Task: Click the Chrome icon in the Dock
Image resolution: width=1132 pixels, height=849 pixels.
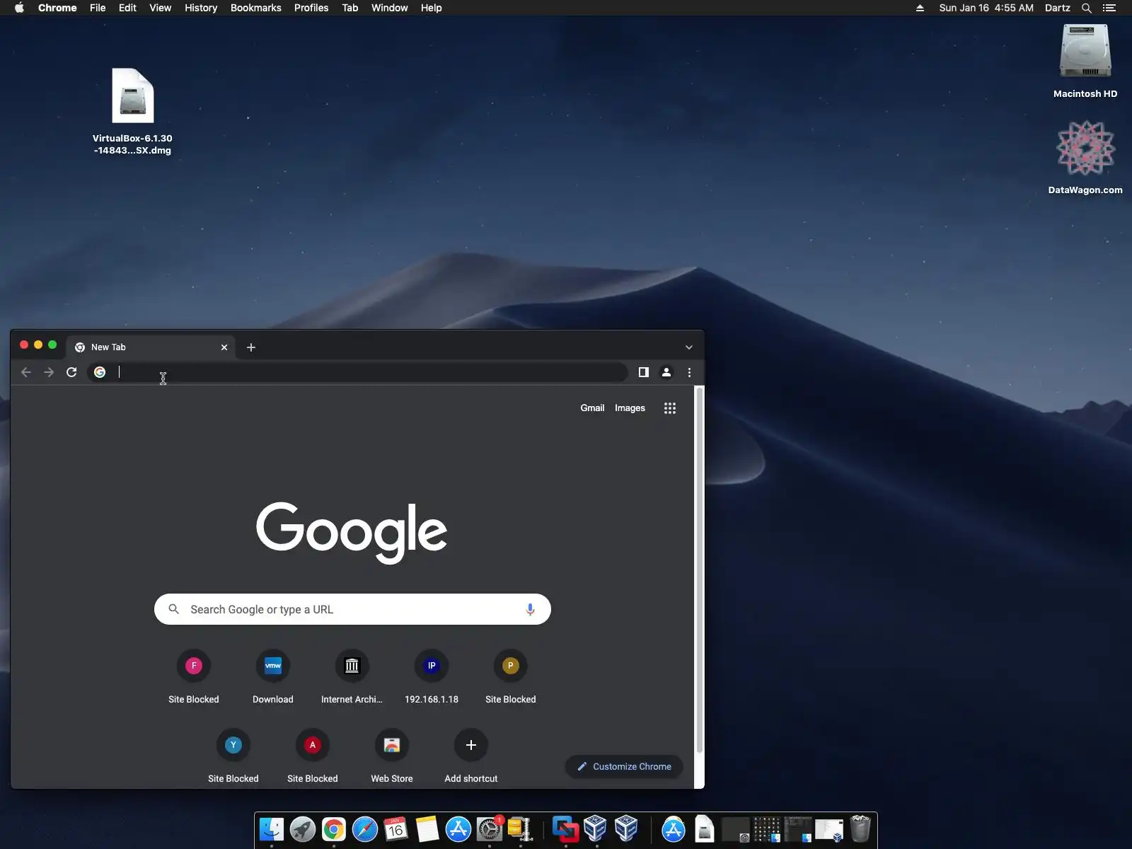Action: pos(334,829)
